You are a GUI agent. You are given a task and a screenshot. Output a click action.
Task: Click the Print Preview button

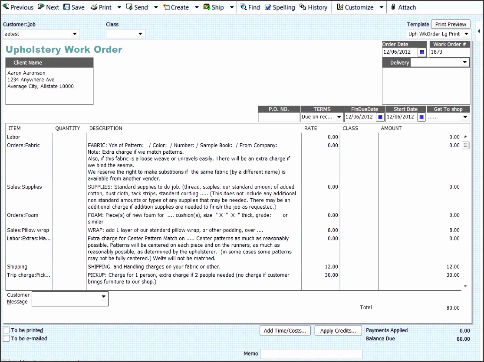451,24
